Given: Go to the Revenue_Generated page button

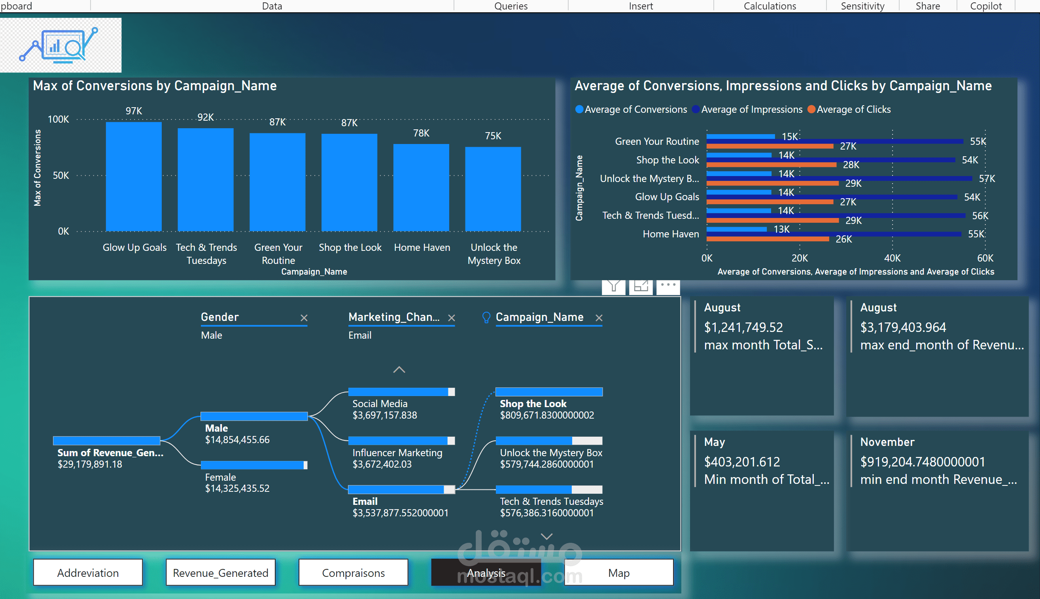Looking at the screenshot, I should tap(220, 572).
